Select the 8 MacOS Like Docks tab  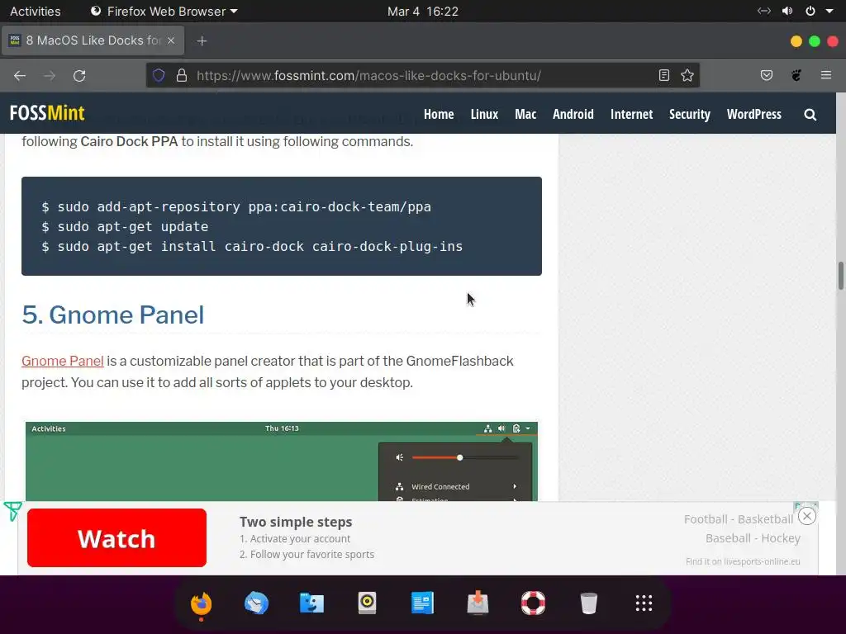(93, 40)
